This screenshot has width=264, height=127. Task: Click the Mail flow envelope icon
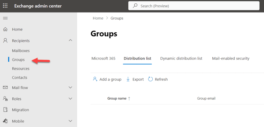(x=5, y=88)
